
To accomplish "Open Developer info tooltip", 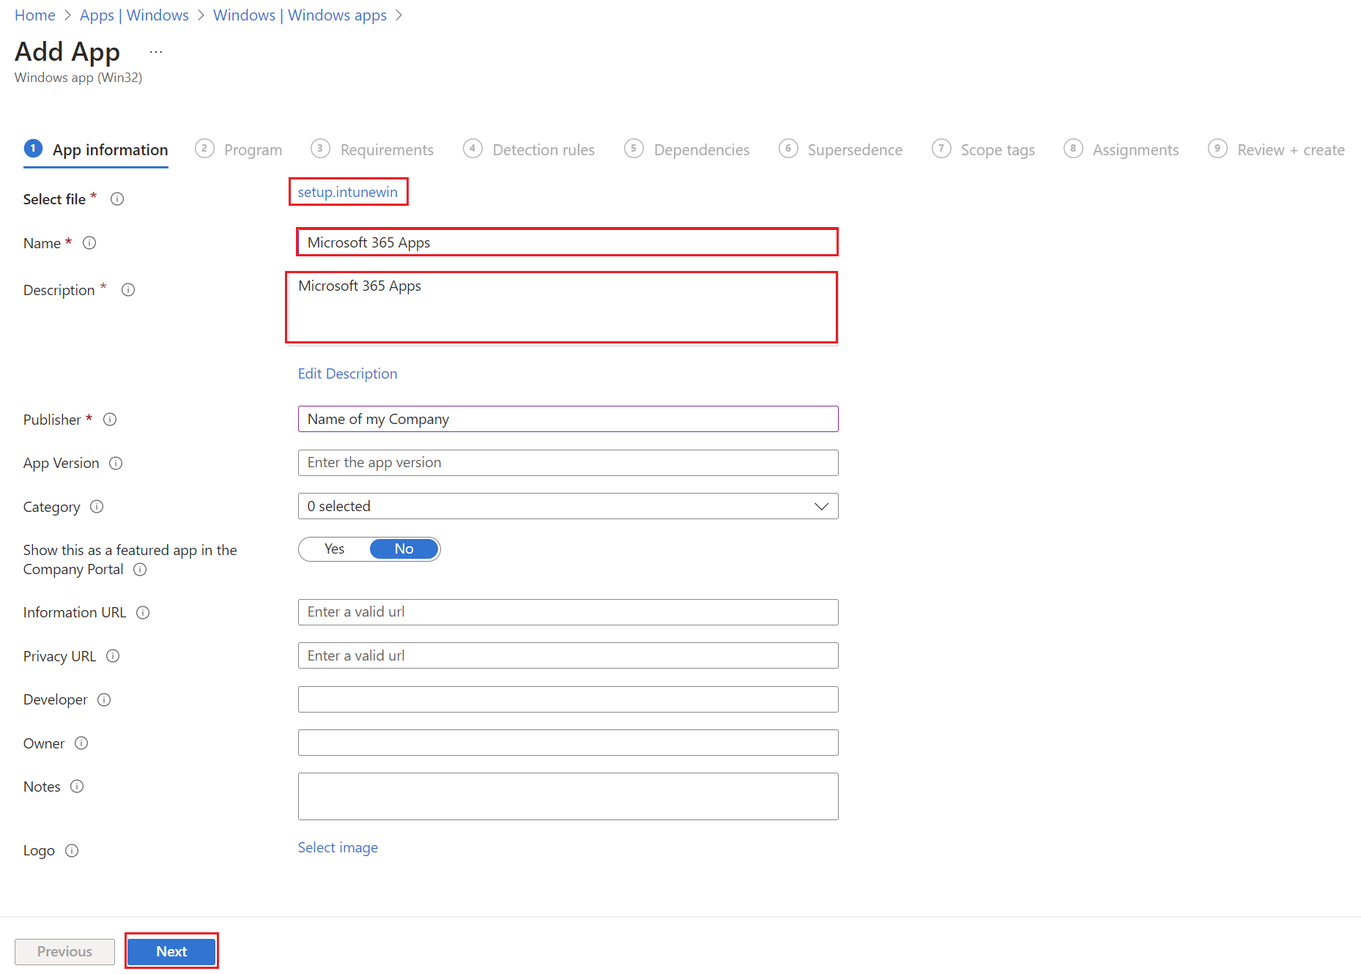I will 103,699.
